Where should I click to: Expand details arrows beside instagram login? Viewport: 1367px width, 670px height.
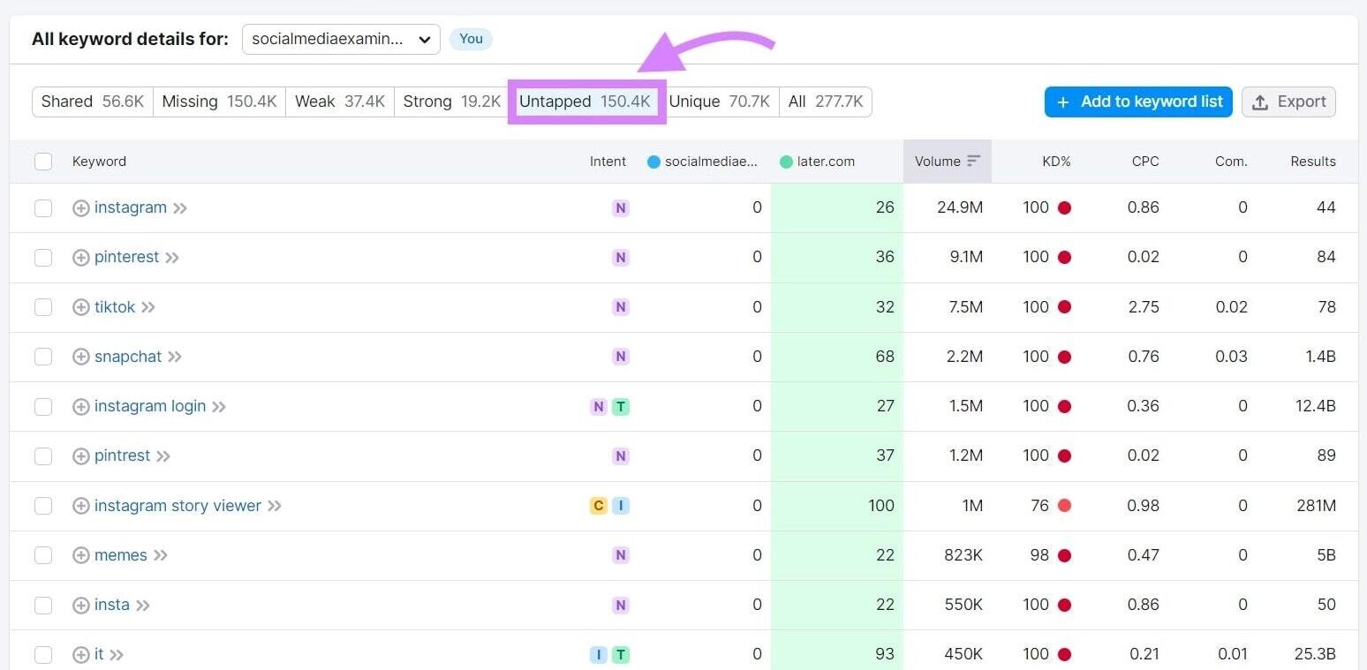(x=219, y=406)
